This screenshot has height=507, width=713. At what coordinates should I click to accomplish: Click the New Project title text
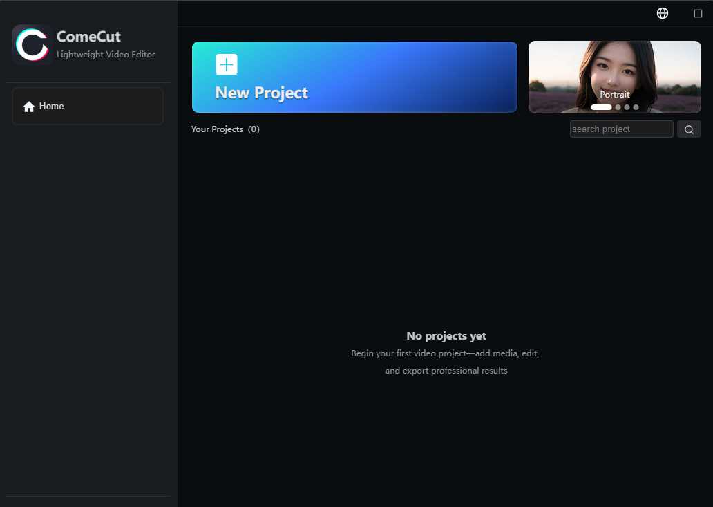[x=261, y=93]
